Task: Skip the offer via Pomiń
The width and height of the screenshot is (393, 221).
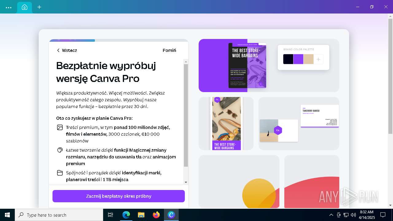Action: 169,50
